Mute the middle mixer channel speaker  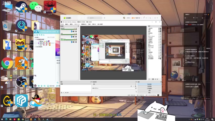click(74, 37)
